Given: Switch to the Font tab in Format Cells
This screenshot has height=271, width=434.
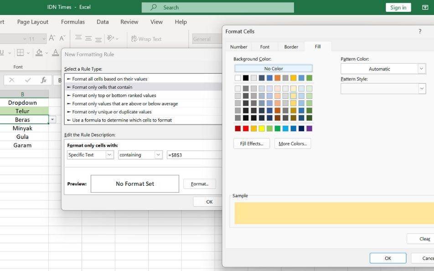Looking at the screenshot, I should 264,47.
